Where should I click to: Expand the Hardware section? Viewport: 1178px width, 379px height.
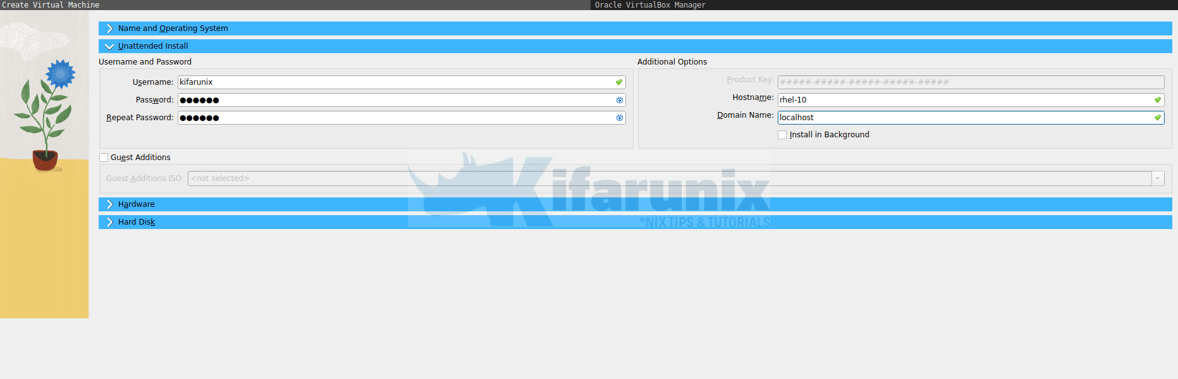(635, 204)
